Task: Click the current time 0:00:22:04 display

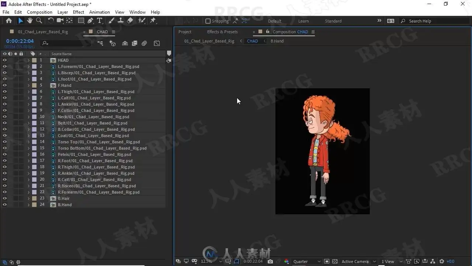Action: click(20, 41)
